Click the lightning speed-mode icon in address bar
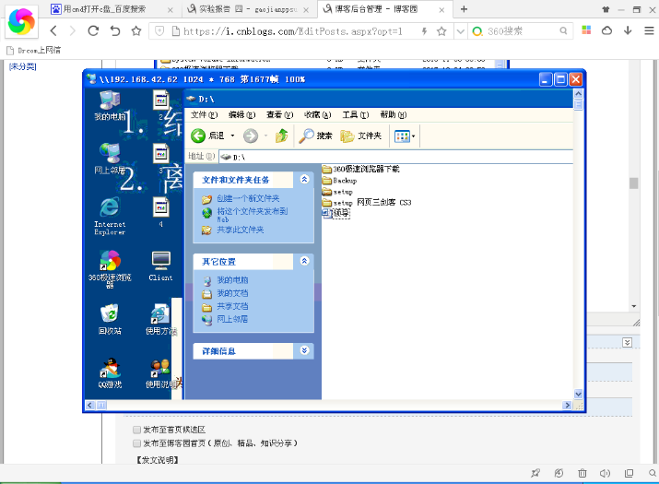 coord(424,30)
